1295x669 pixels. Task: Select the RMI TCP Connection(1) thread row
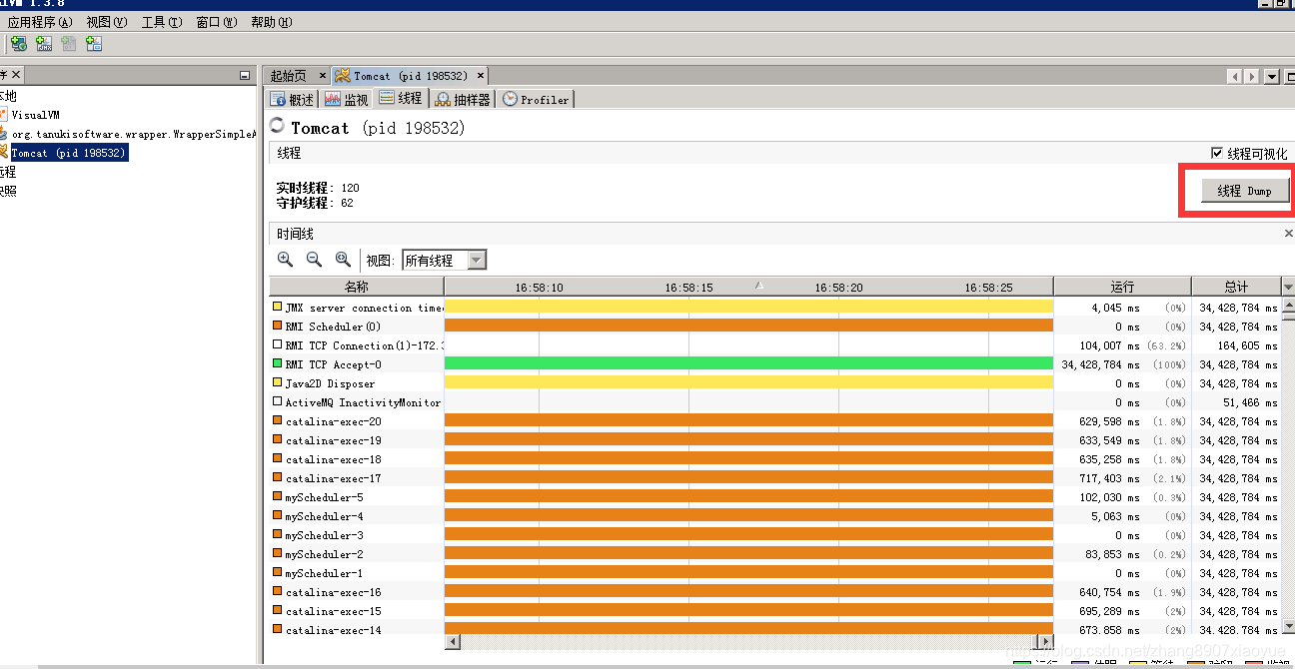(x=774, y=345)
